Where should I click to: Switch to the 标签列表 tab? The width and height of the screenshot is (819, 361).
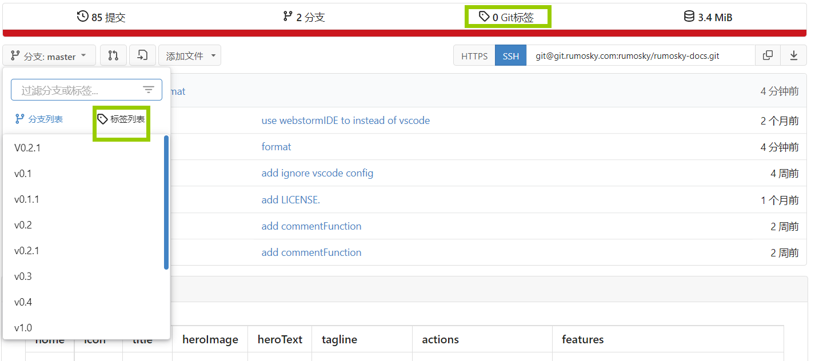(121, 119)
